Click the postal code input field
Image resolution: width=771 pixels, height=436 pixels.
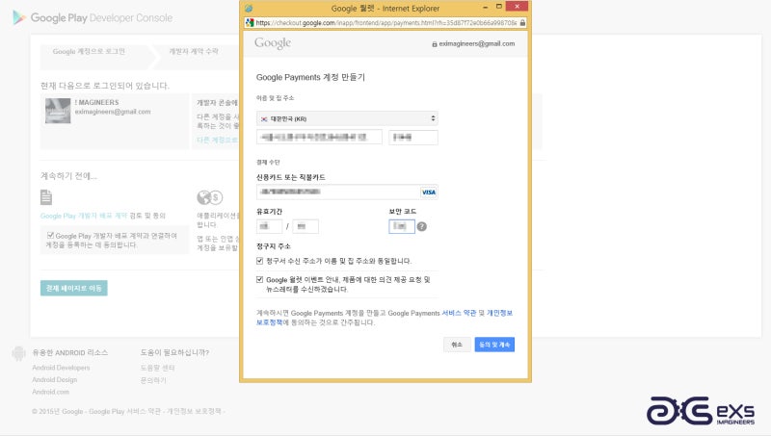click(413, 138)
